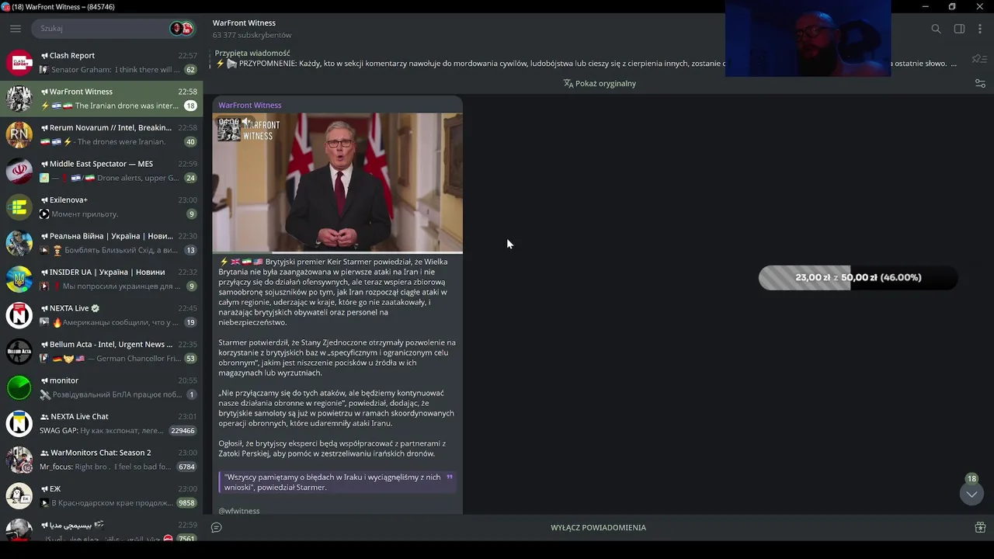This screenshot has width=994, height=559.
Task: Open the NEXTA Live channel
Action: click(x=102, y=315)
